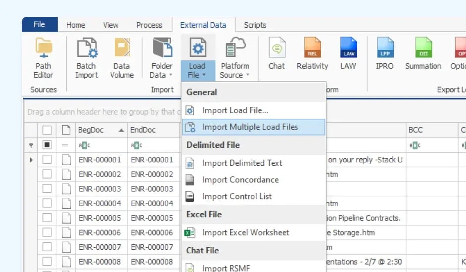Click the BCC column filter field
This screenshot has width=466, height=272.
(431, 145)
